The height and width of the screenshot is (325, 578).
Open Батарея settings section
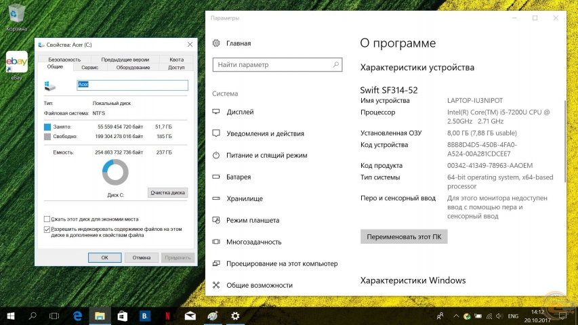[x=239, y=177]
